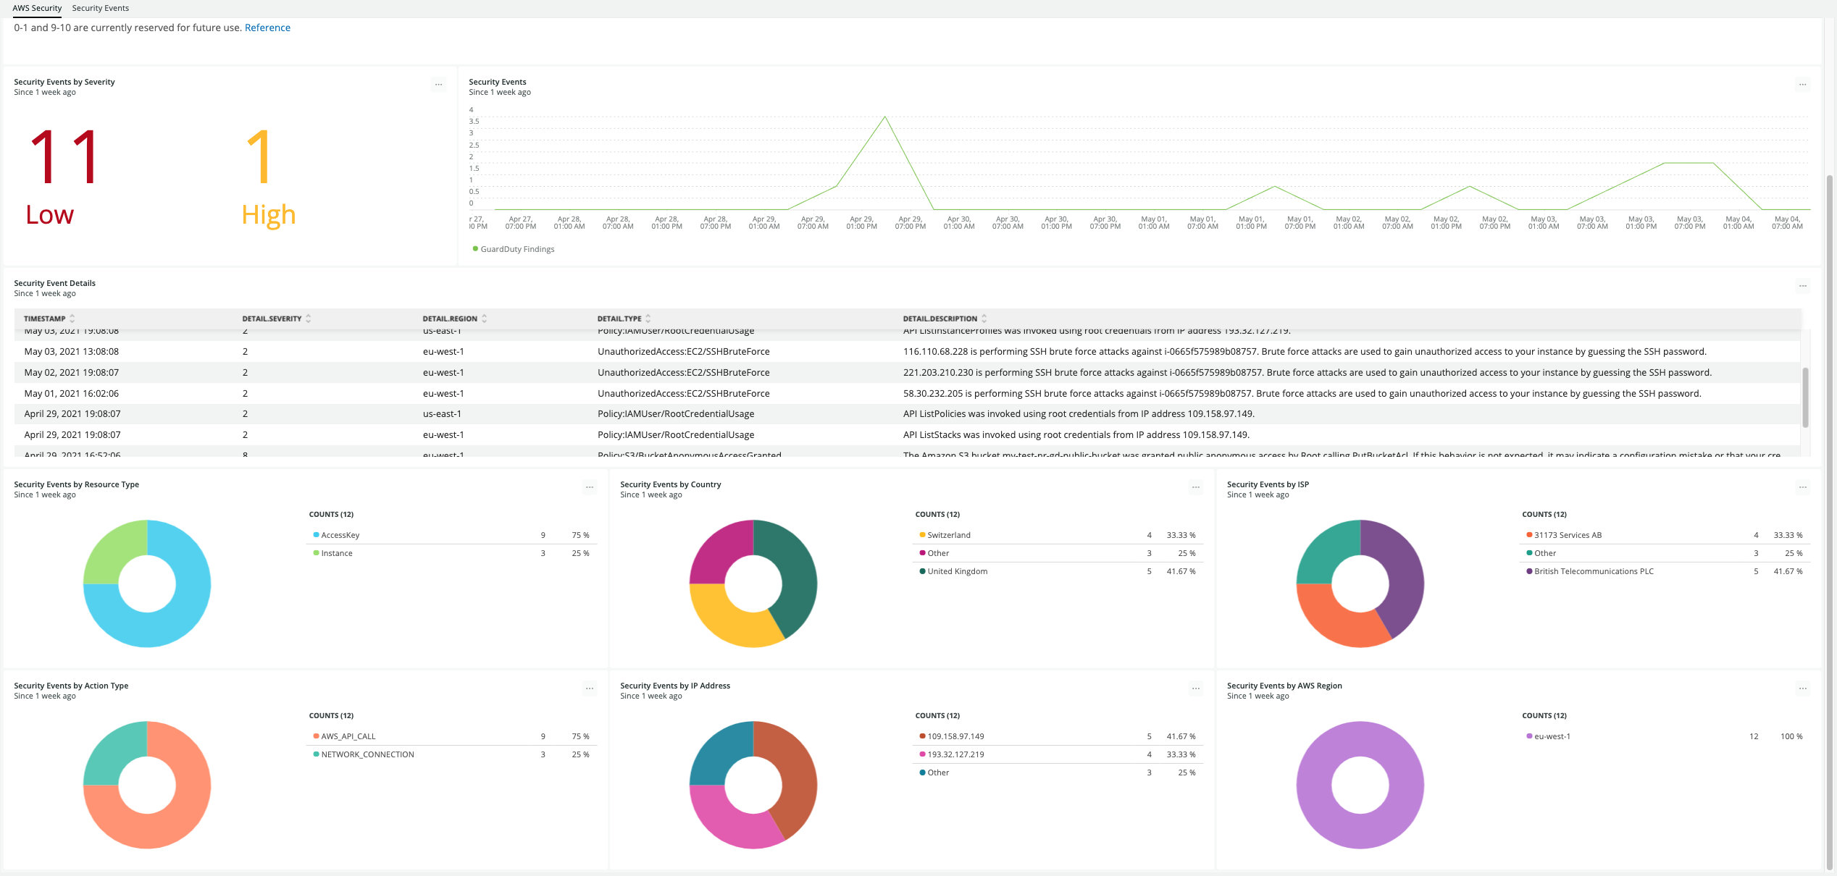Image resolution: width=1837 pixels, height=876 pixels.
Task: Open options menu for Security Events by Severity
Action: pyautogui.click(x=438, y=85)
